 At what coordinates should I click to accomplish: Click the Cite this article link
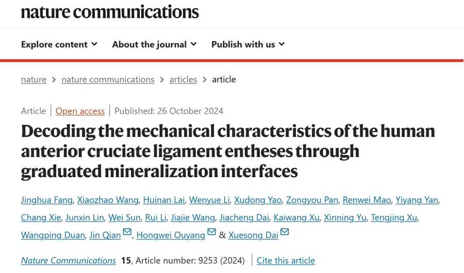[286, 260]
